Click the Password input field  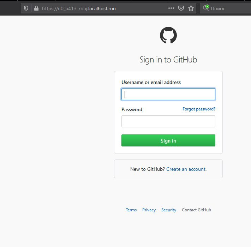168,121
